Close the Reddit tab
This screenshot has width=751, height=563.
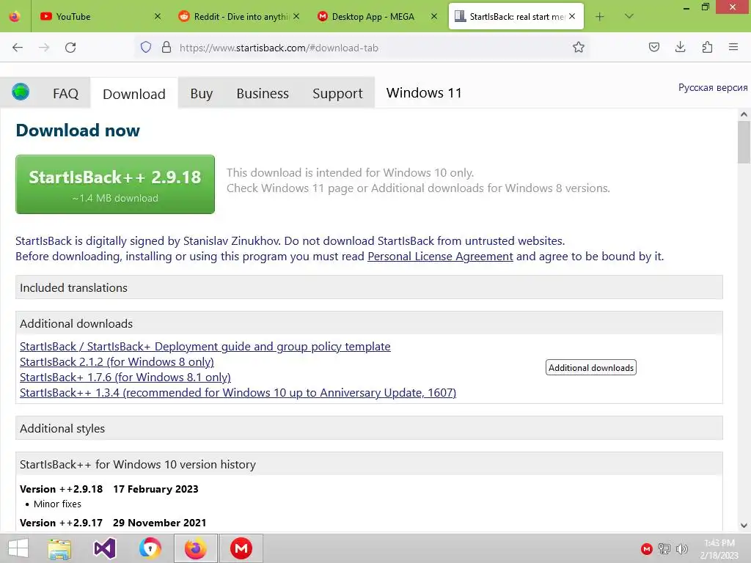click(x=296, y=16)
